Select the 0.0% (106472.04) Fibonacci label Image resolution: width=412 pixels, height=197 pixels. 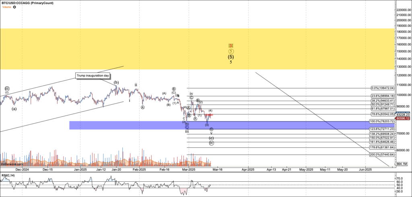coord(383,88)
